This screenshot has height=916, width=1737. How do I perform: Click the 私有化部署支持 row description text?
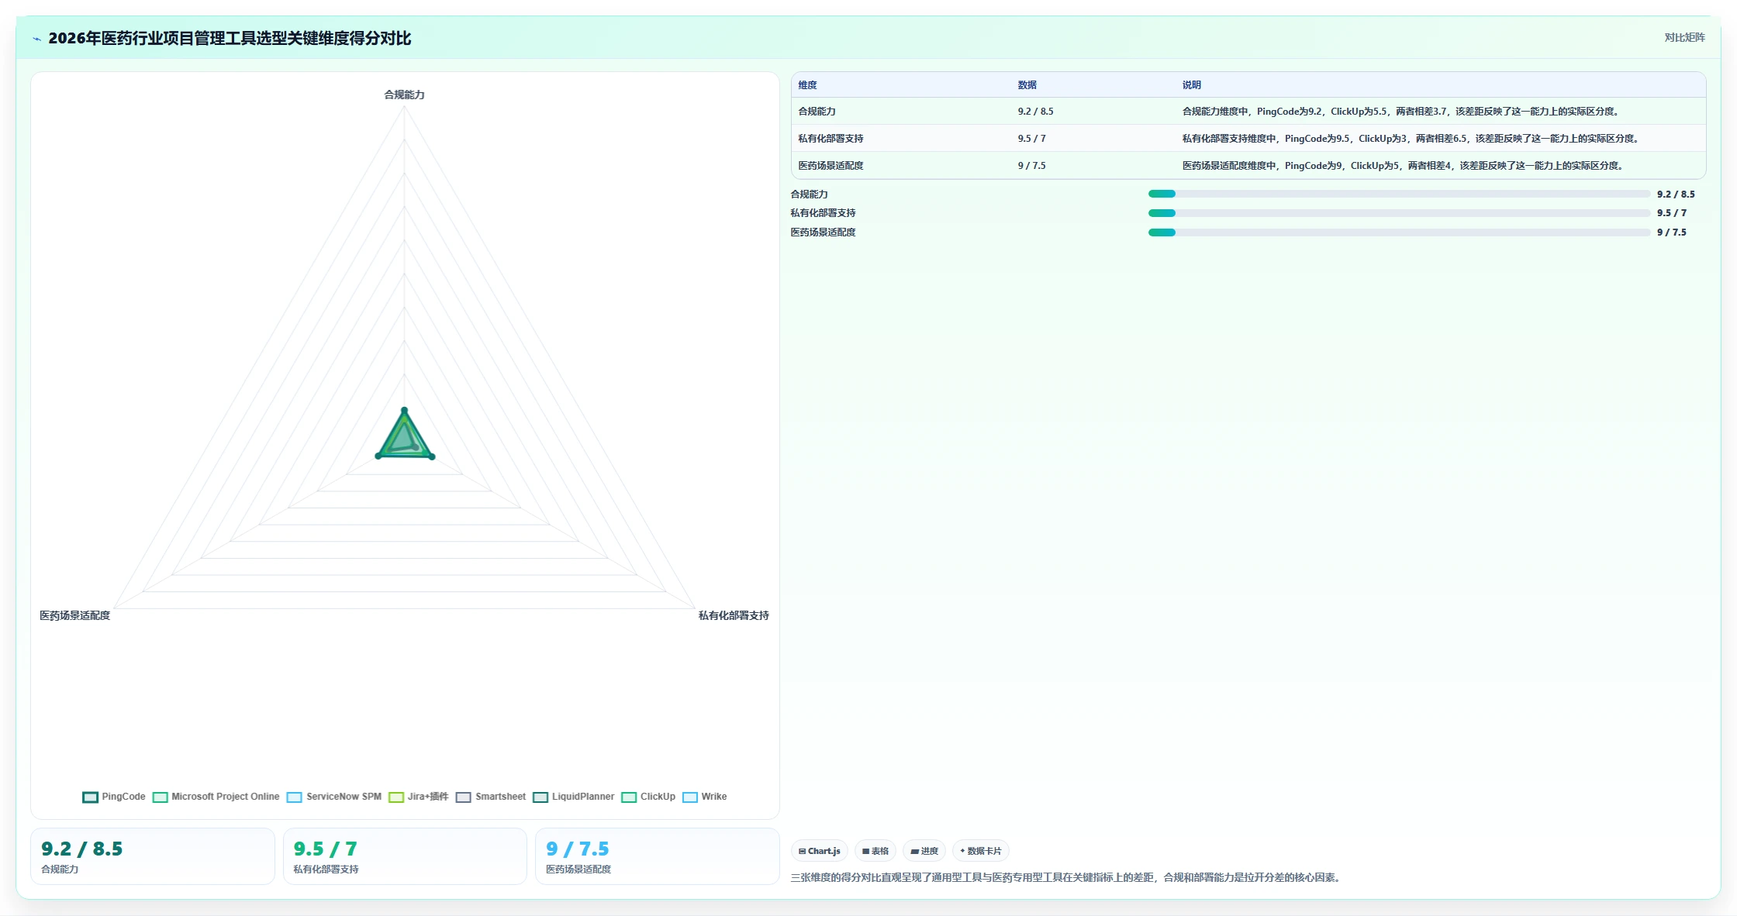coord(1412,139)
